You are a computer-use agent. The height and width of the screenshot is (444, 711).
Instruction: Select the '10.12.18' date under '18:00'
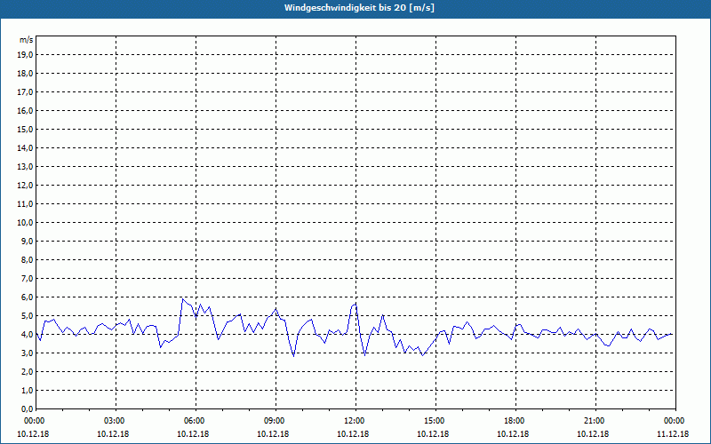(x=513, y=433)
